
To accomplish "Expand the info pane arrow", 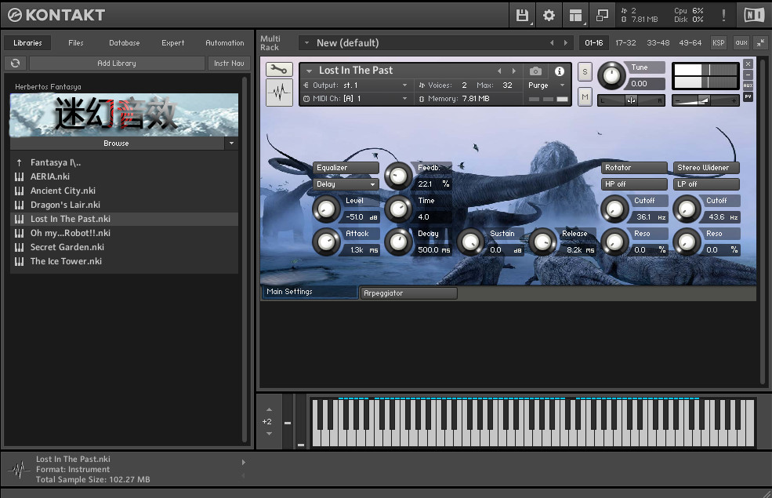I will (x=243, y=463).
